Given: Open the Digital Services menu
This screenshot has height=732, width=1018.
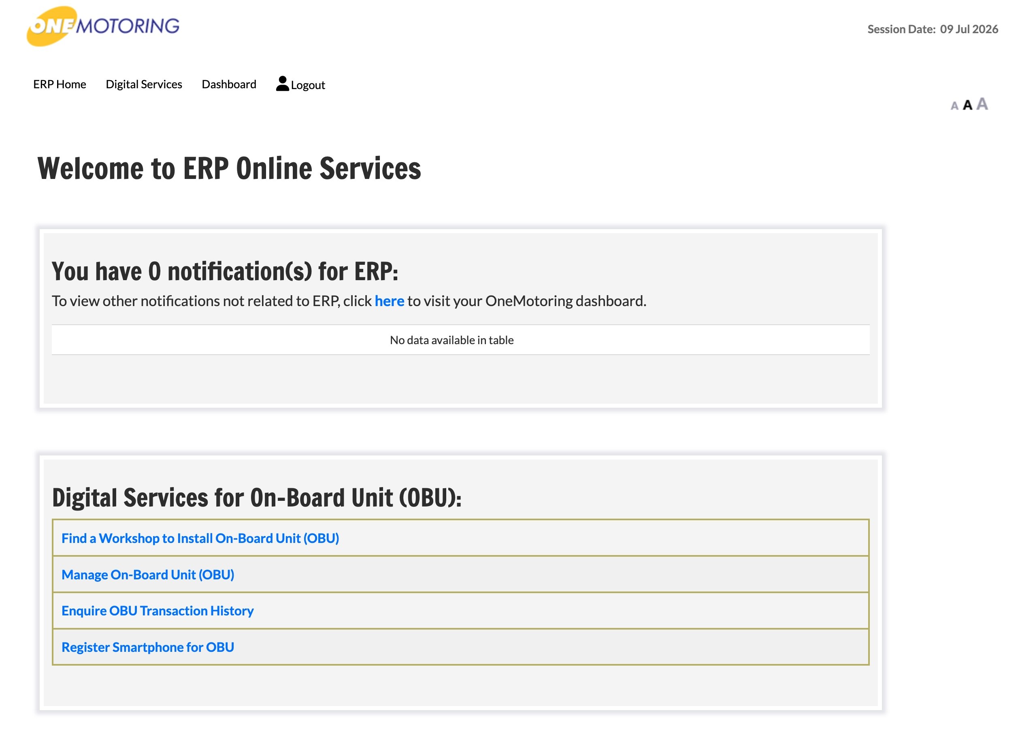Looking at the screenshot, I should [x=144, y=84].
